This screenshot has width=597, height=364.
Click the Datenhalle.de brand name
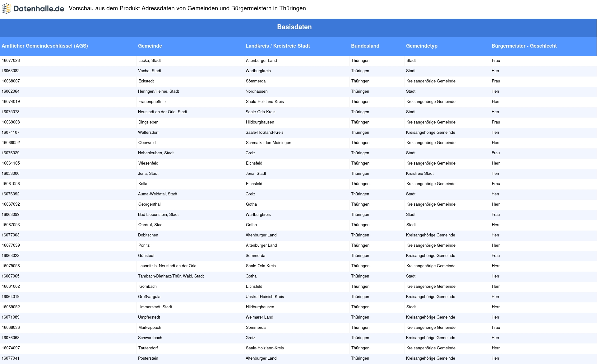click(x=39, y=9)
